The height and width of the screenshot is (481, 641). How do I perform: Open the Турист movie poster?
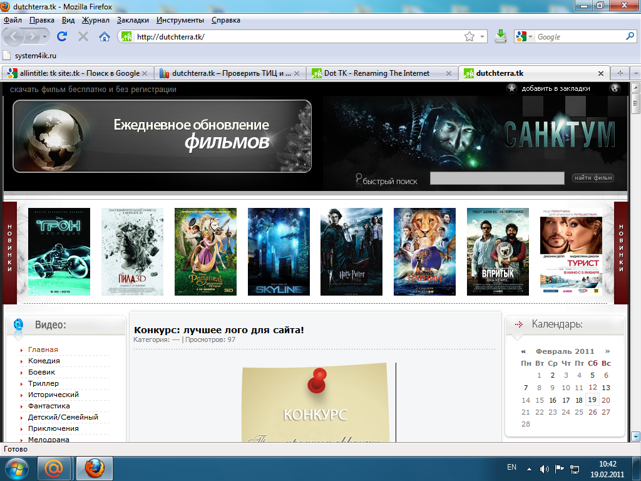pyautogui.click(x=571, y=252)
